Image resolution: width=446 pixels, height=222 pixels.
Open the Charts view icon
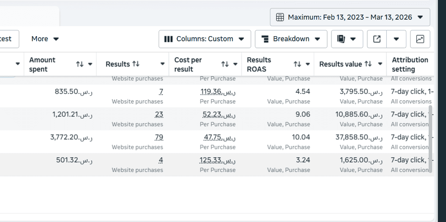[x=420, y=39]
